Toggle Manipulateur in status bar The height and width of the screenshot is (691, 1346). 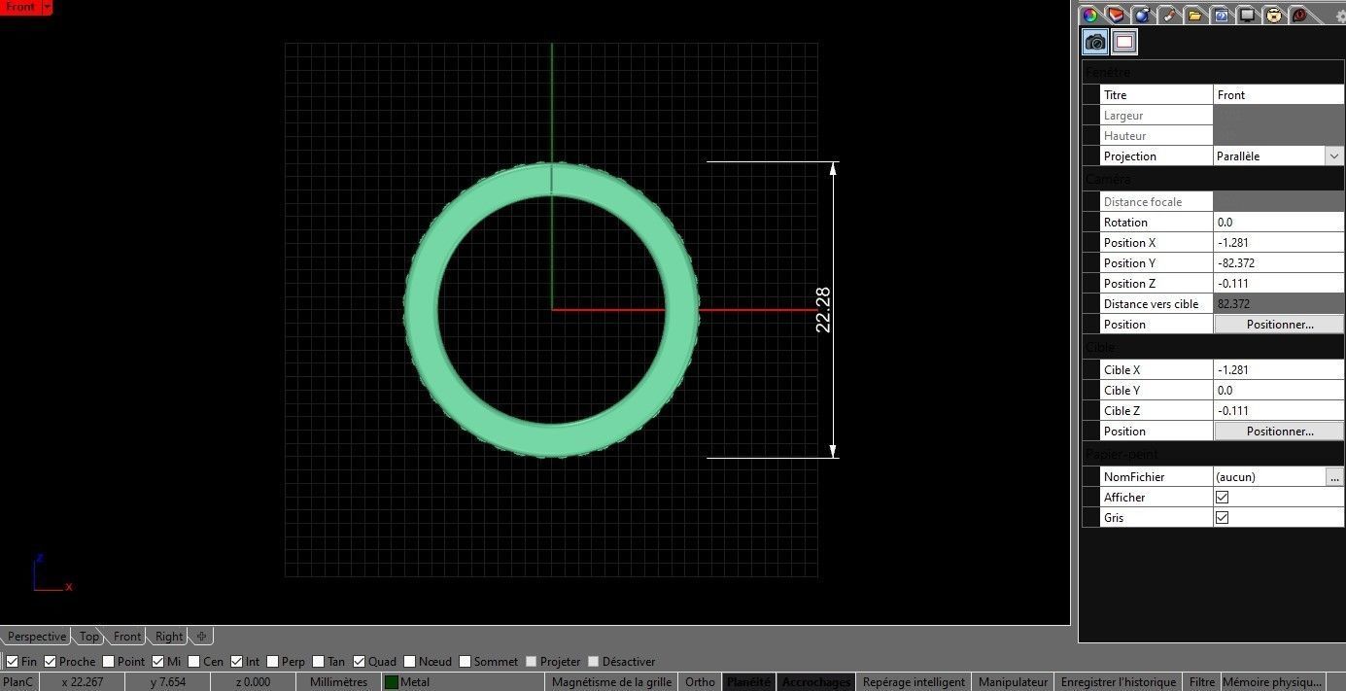(1013, 682)
